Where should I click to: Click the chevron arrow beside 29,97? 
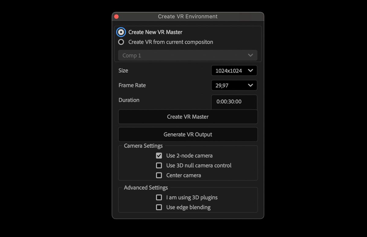(250, 85)
